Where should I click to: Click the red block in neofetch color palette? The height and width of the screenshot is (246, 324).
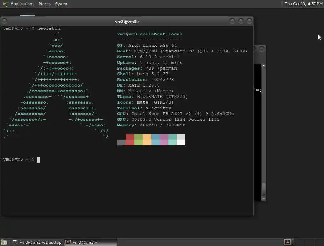(130, 140)
